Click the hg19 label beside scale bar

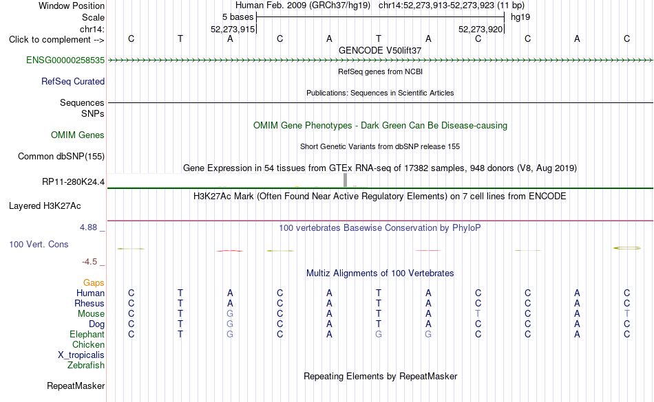pos(520,17)
